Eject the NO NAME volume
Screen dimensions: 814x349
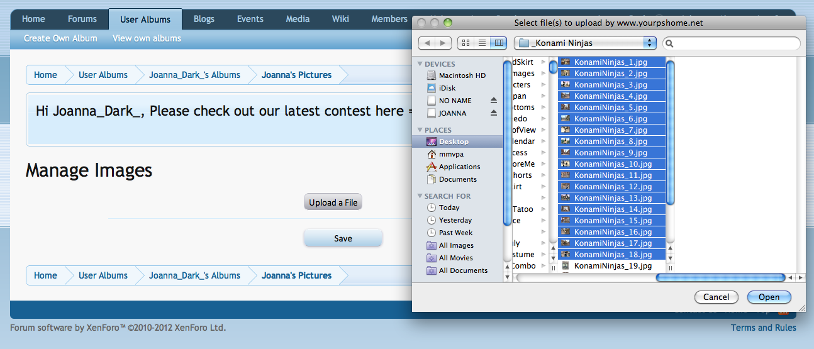pos(494,101)
